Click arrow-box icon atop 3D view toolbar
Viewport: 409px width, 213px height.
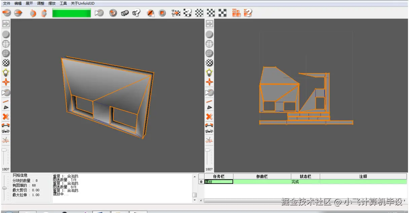tap(6, 24)
